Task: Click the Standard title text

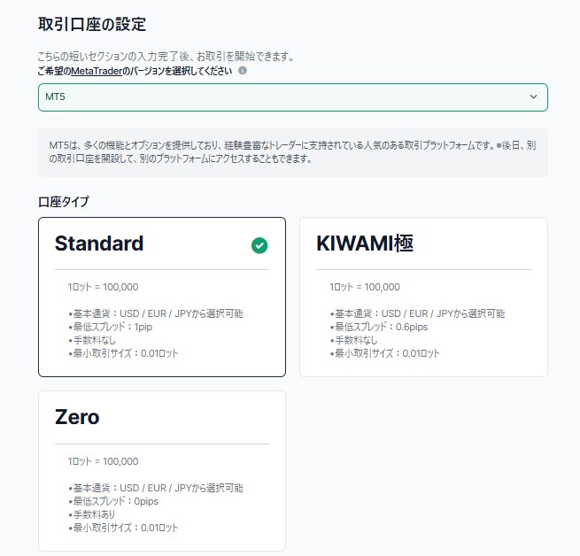Action: click(x=99, y=243)
